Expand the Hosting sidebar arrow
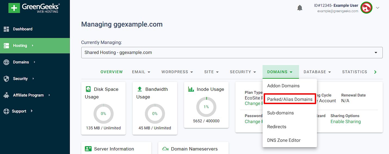This screenshot has width=389, height=154. coord(32,46)
